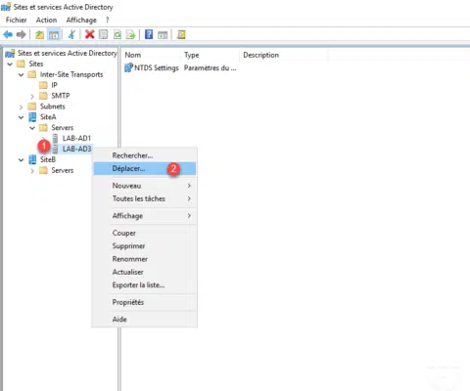This screenshot has width=470, height=391.
Task: Choose Exporter la liste... in the context menu
Action: coord(145,285)
